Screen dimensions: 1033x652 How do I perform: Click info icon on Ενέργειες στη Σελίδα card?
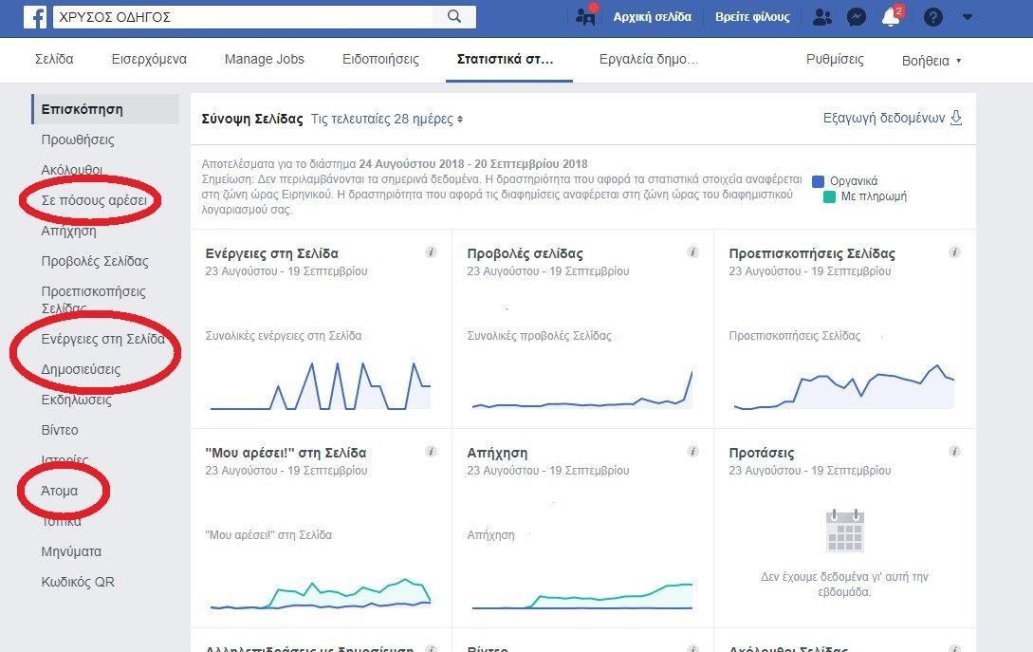coord(431,251)
